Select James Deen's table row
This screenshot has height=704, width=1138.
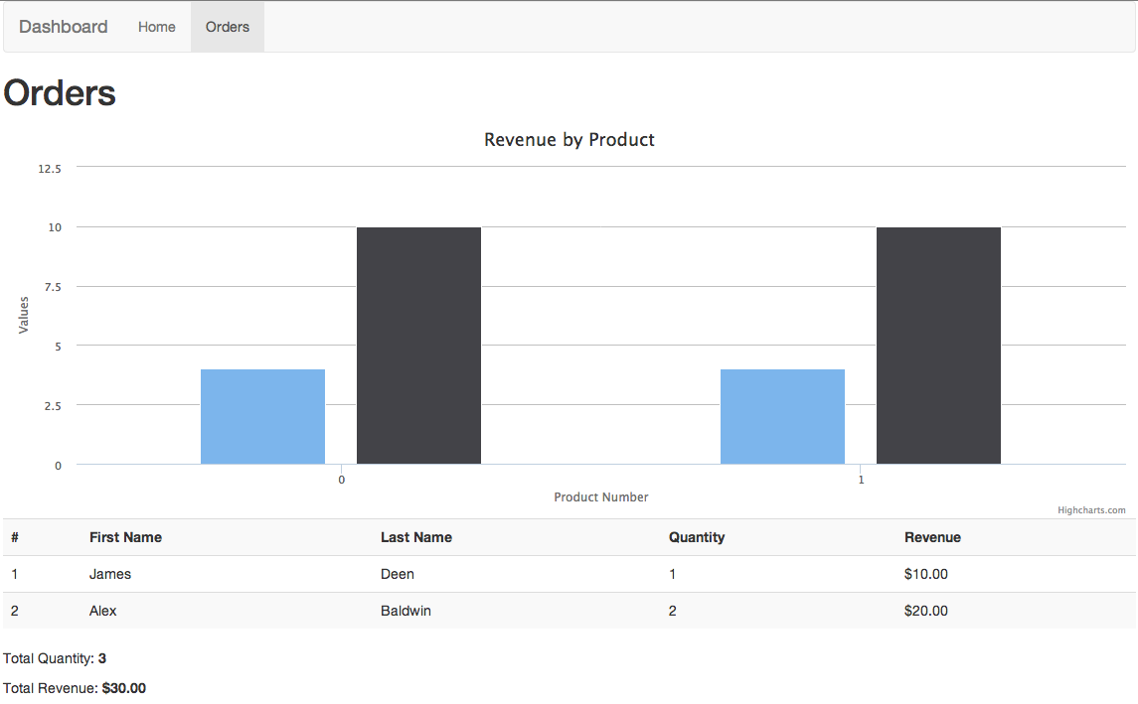point(398,574)
